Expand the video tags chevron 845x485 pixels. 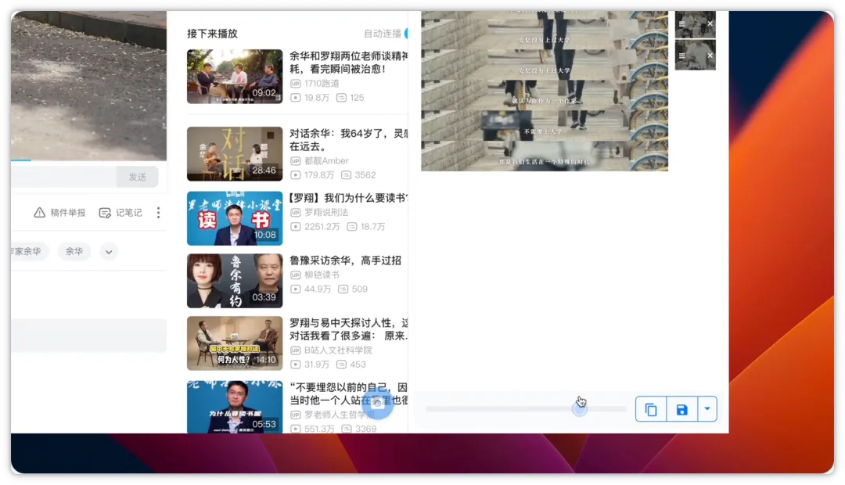(109, 252)
